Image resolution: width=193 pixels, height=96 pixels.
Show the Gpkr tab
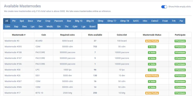click(75, 26)
